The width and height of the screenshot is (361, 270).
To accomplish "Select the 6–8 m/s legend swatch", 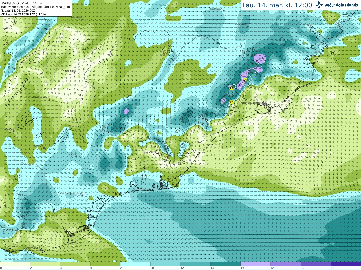I will click(105, 264).
